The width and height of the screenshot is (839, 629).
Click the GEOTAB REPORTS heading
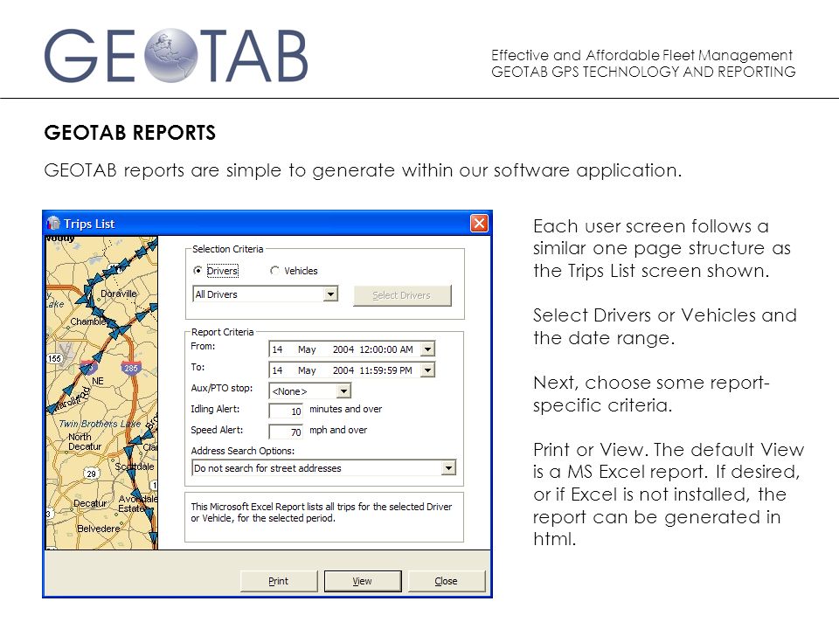click(x=130, y=133)
